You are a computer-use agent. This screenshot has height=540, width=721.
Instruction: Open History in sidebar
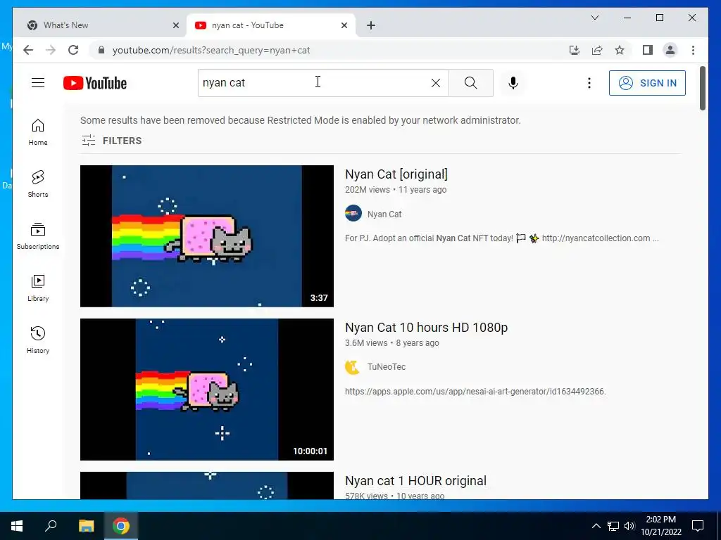pyautogui.click(x=38, y=340)
